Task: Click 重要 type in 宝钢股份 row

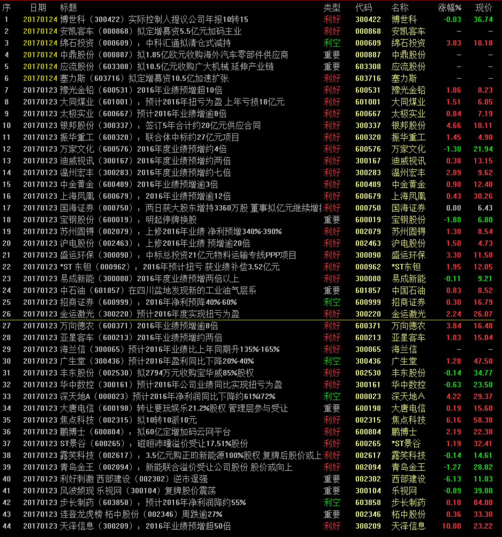Action: (x=332, y=220)
